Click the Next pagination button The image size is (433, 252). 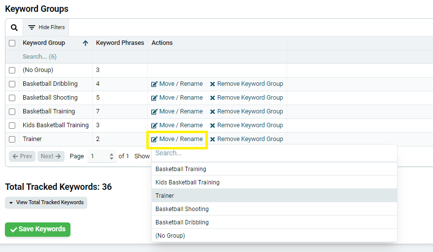click(51, 156)
